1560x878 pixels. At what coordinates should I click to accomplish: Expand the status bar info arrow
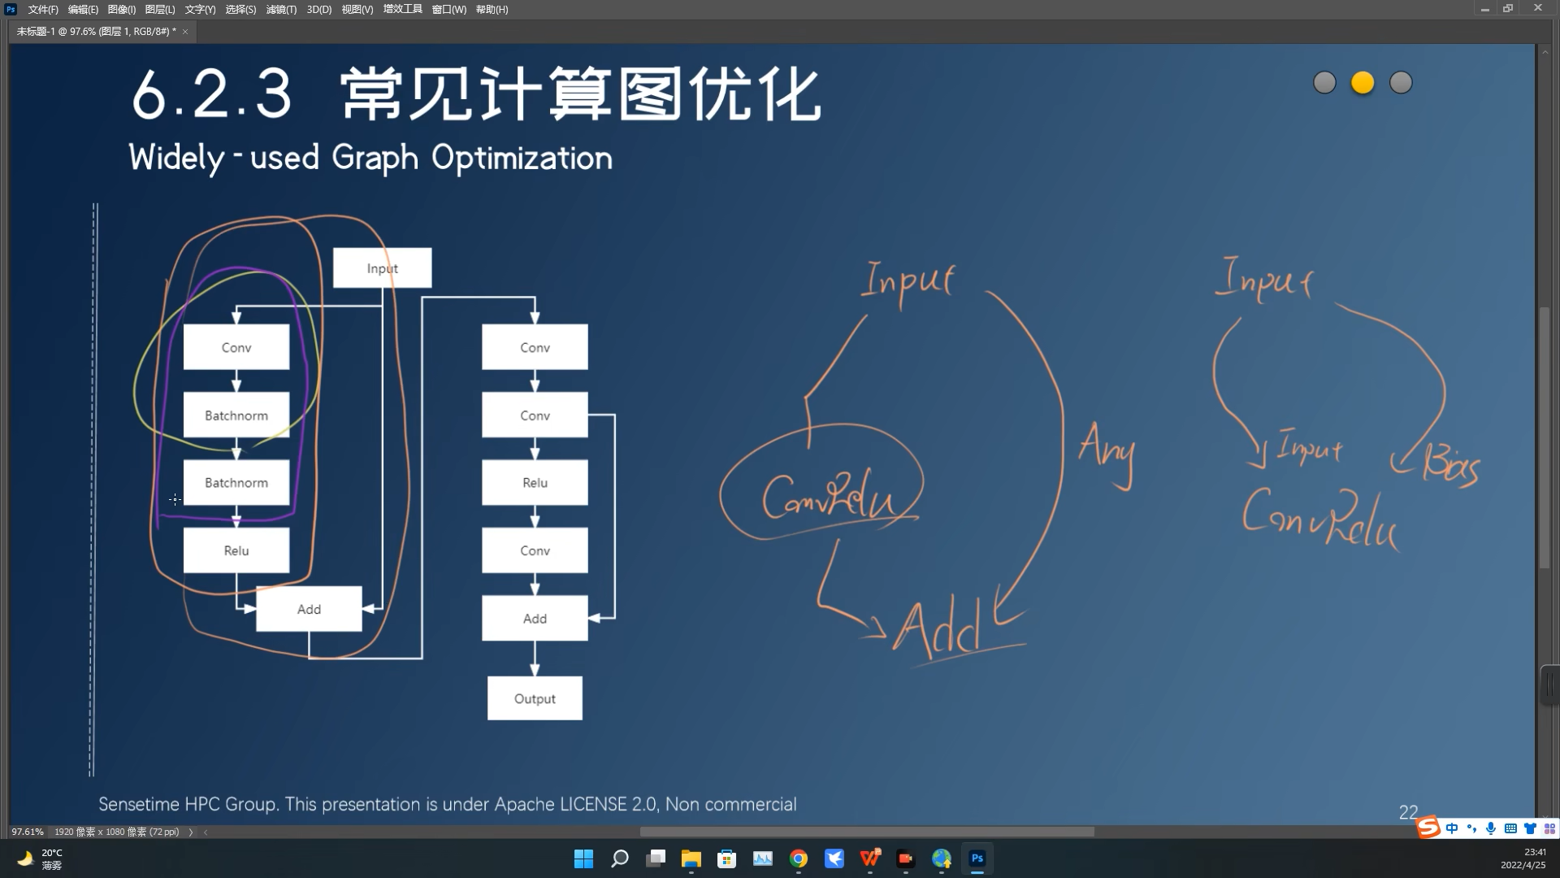pyautogui.click(x=191, y=832)
